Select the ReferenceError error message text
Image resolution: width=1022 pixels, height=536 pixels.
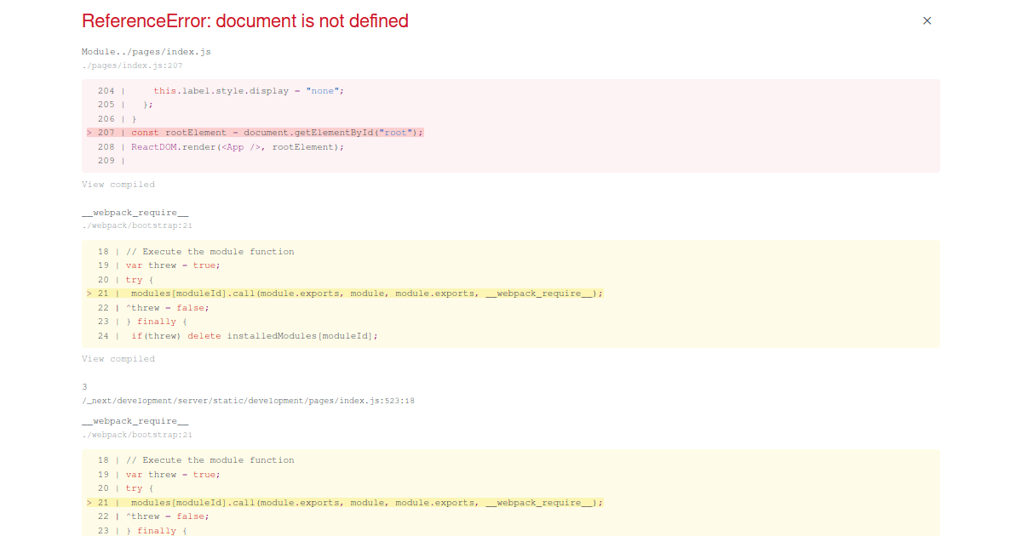pos(245,20)
